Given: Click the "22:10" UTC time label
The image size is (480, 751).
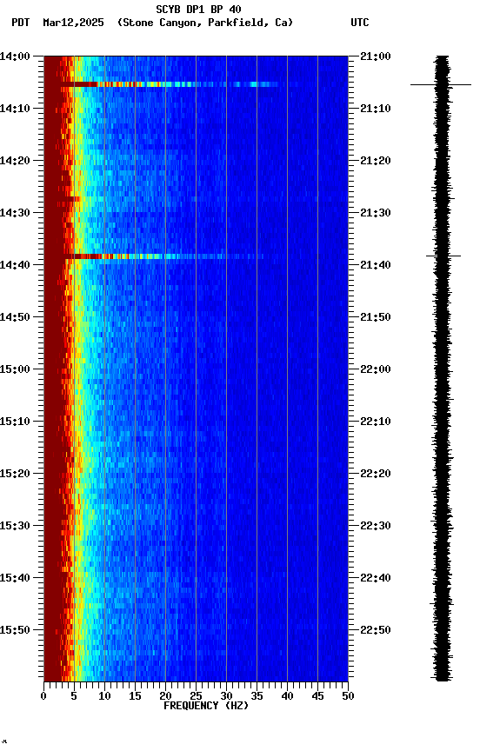Looking at the screenshot, I should pos(376,422).
